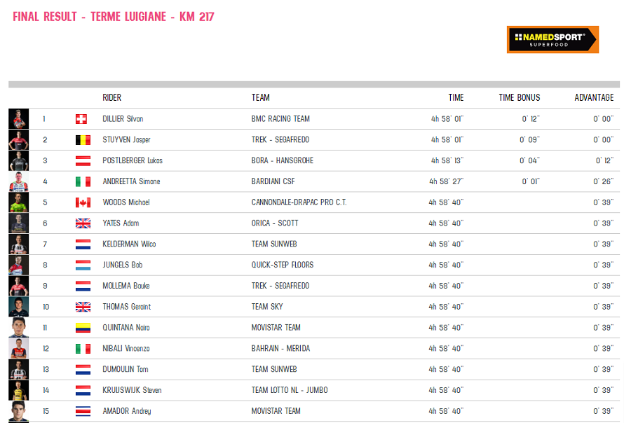Select rider name DUMOULIN Tom

(x=125, y=370)
